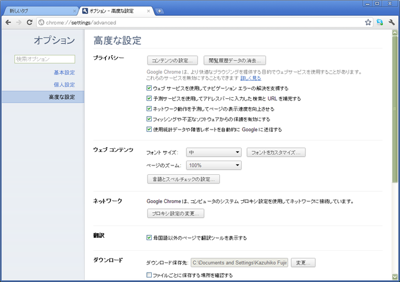
Task: Click プロキシ設定の変更 button
Action: coord(175,213)
